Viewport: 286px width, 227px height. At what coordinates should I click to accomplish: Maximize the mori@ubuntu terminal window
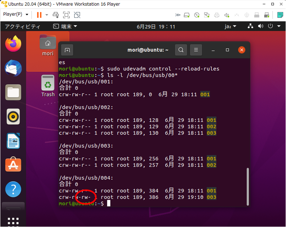227,50
